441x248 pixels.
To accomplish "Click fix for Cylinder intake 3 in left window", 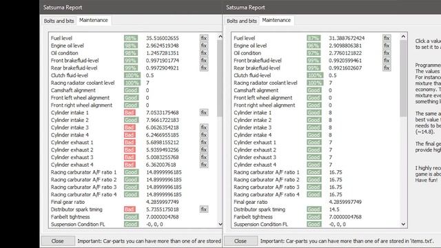I will coord(204,127).
